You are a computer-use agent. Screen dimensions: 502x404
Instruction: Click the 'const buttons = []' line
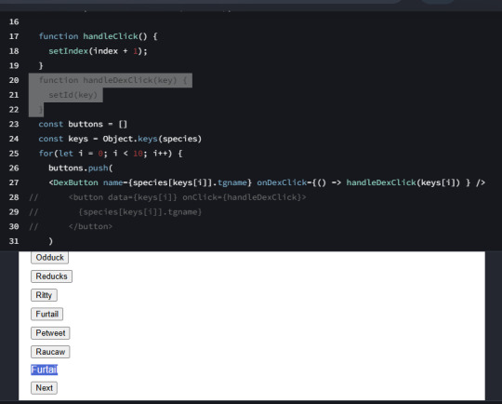(x=83, y=124)
